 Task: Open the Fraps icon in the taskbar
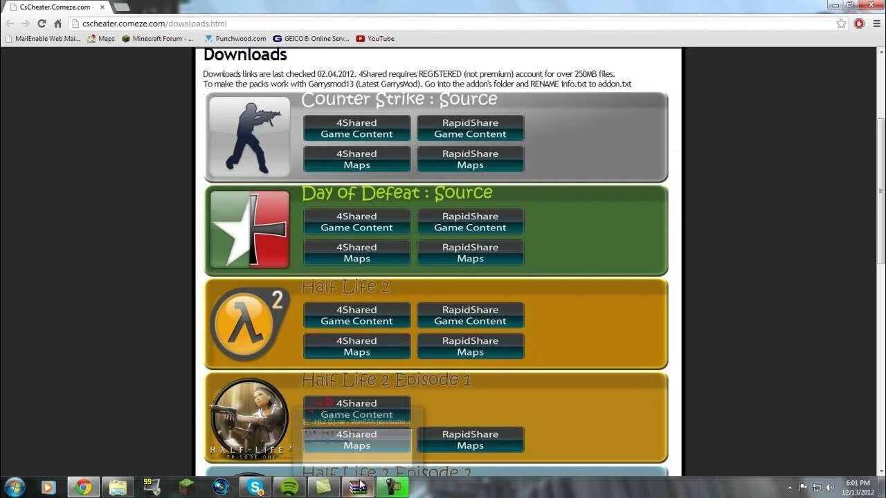tap(152, 487)
